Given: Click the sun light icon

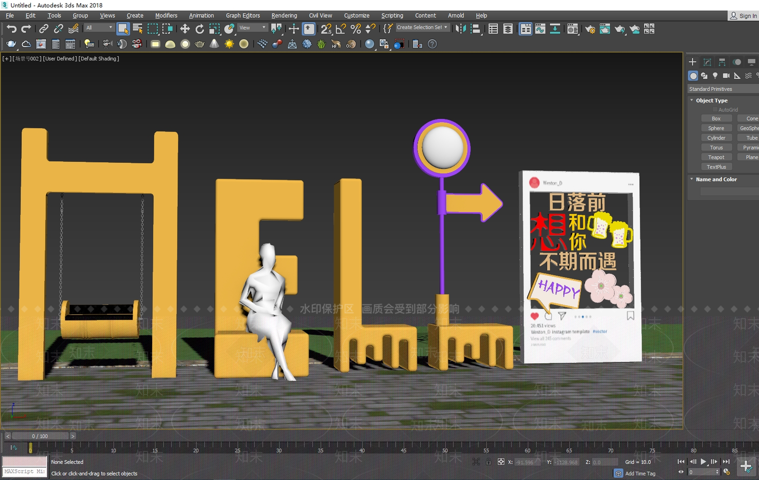Looking at the screenshot, I should click(229, 44).
